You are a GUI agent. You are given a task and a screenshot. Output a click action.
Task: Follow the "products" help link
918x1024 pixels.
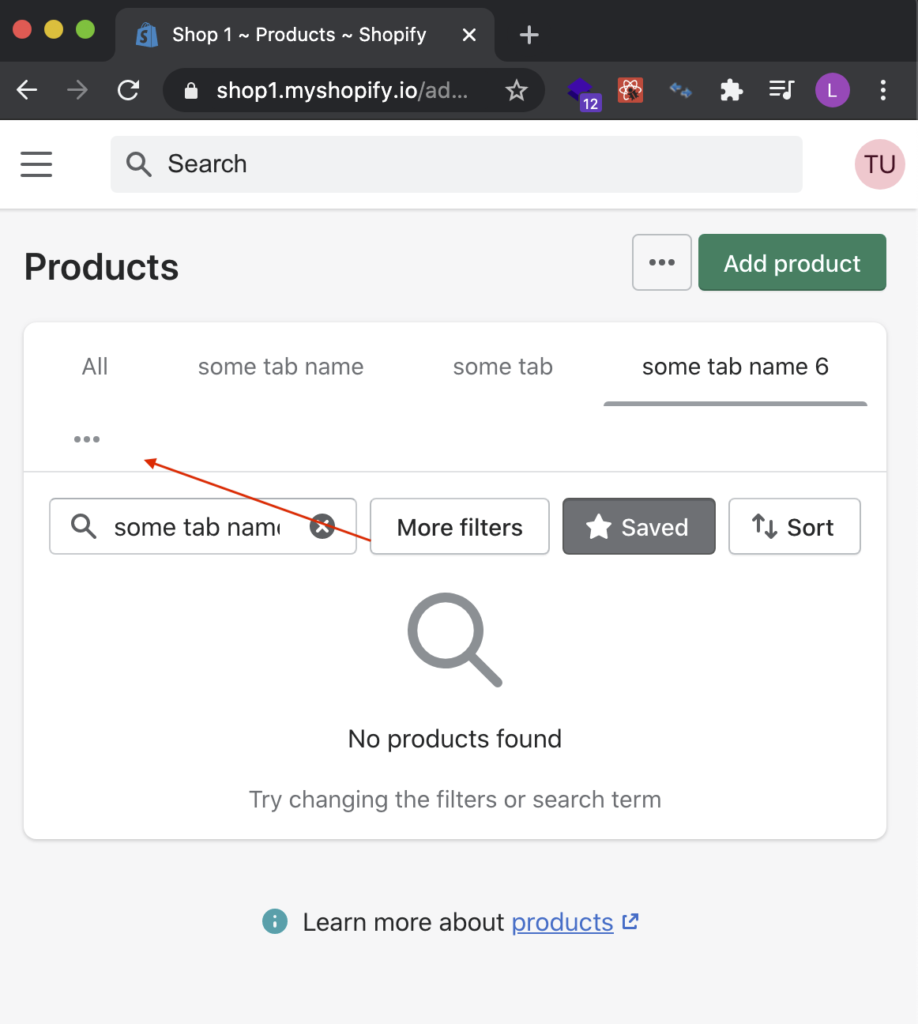562,922
